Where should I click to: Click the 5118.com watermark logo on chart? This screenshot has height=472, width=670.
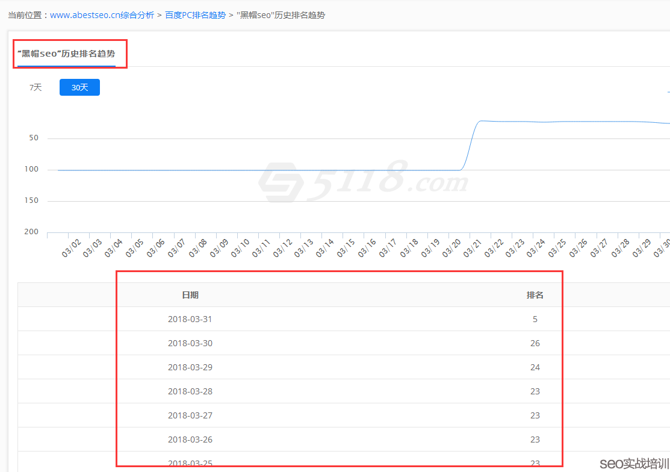pyautogui.click(x=361, y=179)
